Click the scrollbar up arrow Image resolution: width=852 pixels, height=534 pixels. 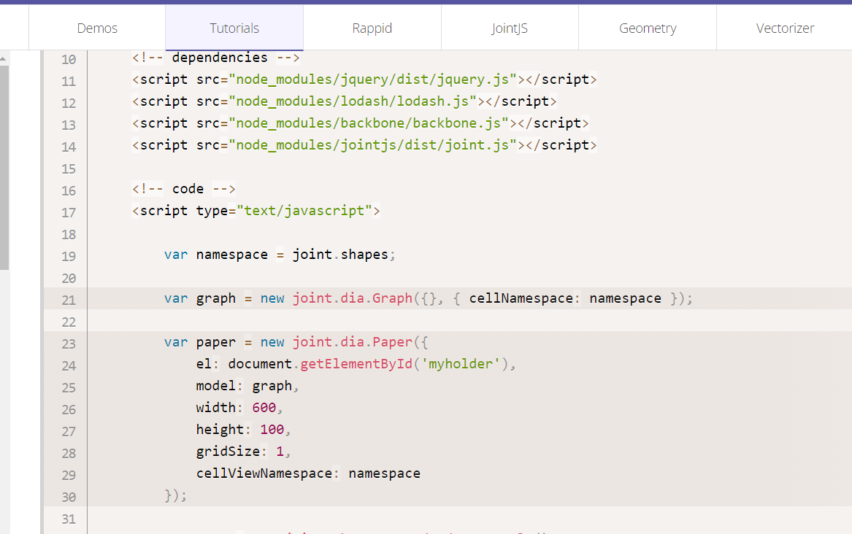[3, 58]
